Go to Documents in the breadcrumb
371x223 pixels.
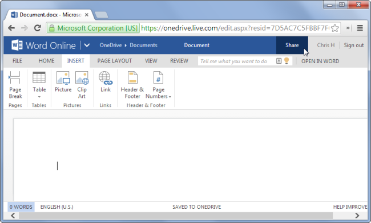click(143, 46)
